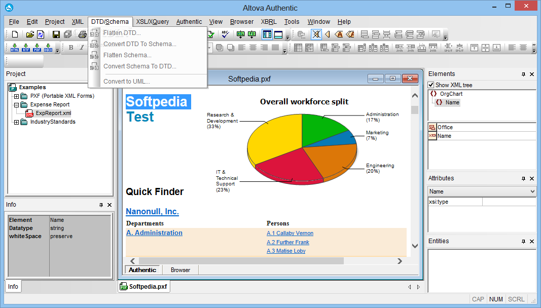Show large markup tags with A icon
This screenshot has height=308, width=541.
point(339,34)
